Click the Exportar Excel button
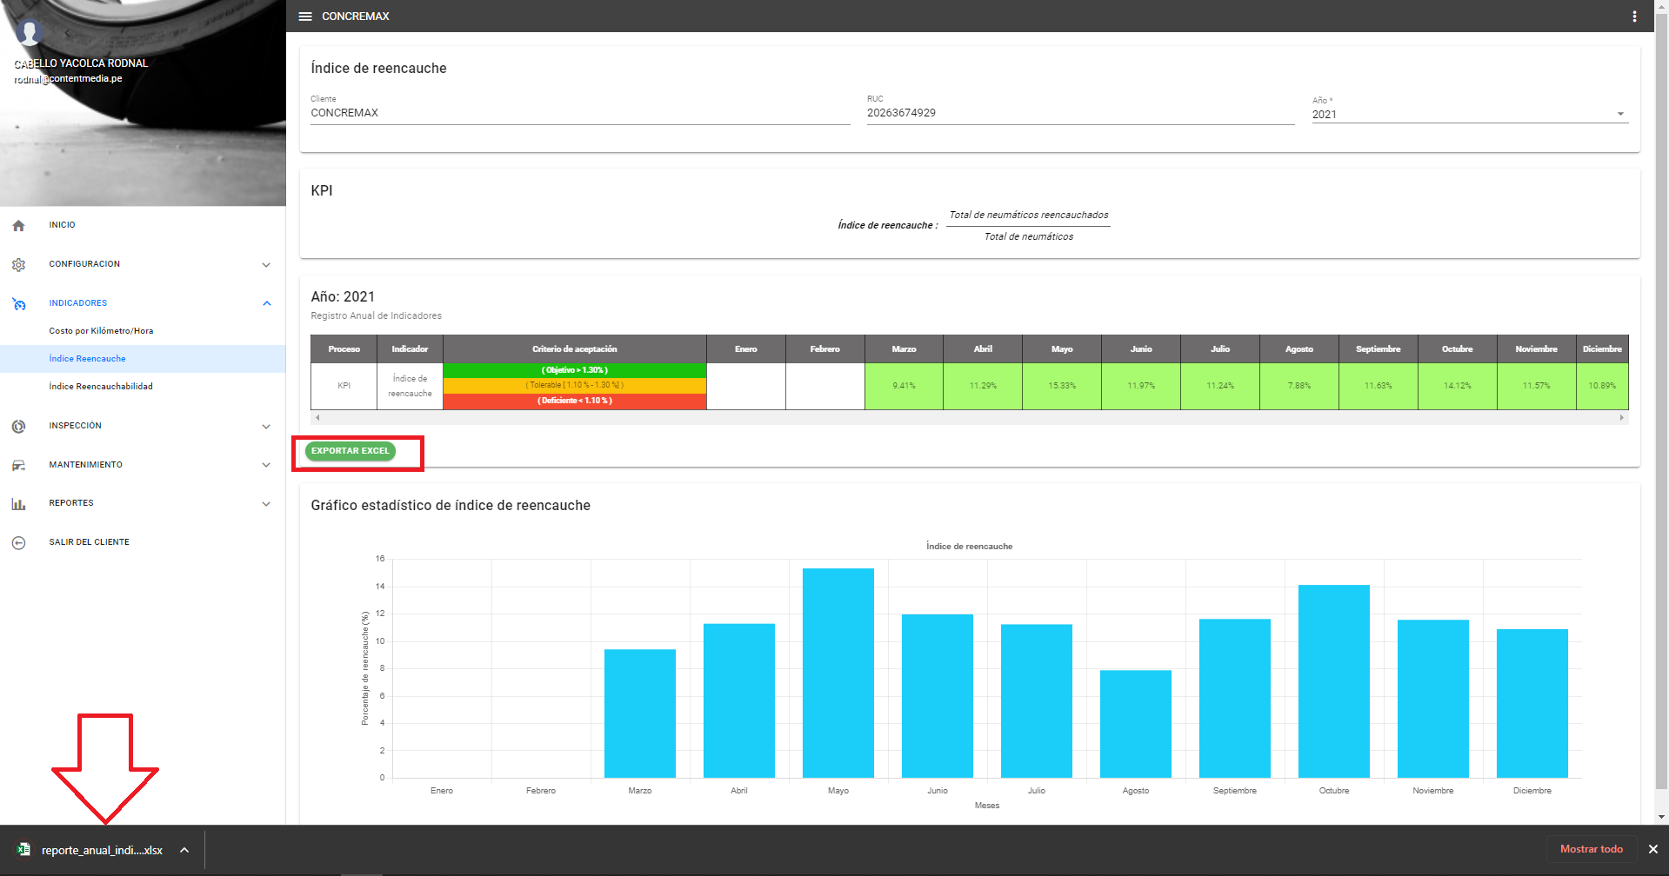This screenshot has height=876, width=1669. click(350, 451)
